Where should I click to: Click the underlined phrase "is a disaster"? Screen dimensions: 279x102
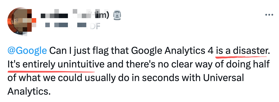tap(242, 51)
